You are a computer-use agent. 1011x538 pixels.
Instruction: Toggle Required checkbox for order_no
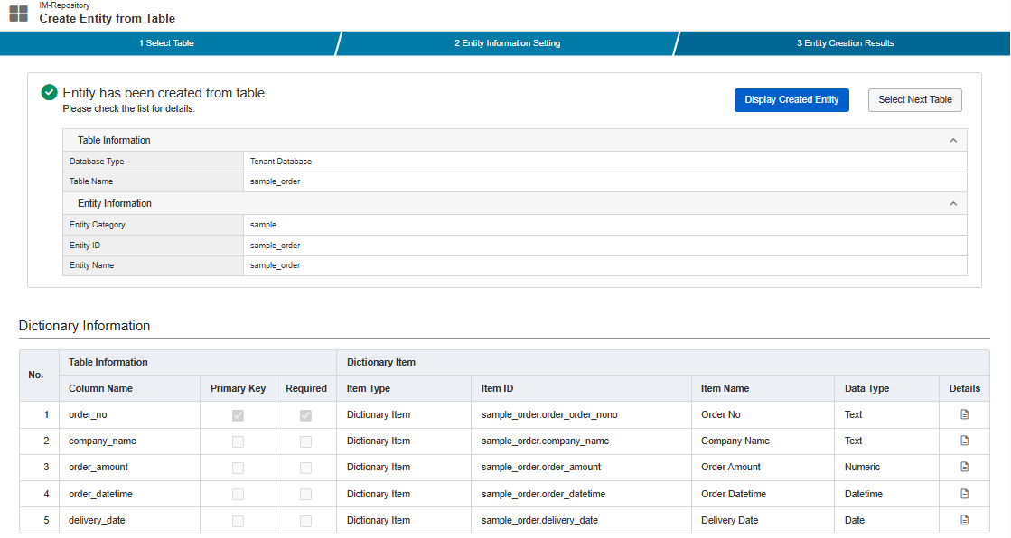pyautogui.click(x=305, y=415)
